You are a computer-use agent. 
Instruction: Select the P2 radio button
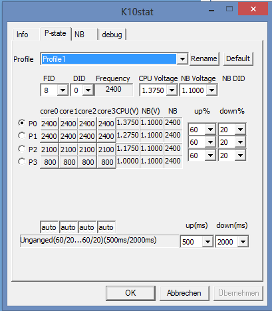21,149
